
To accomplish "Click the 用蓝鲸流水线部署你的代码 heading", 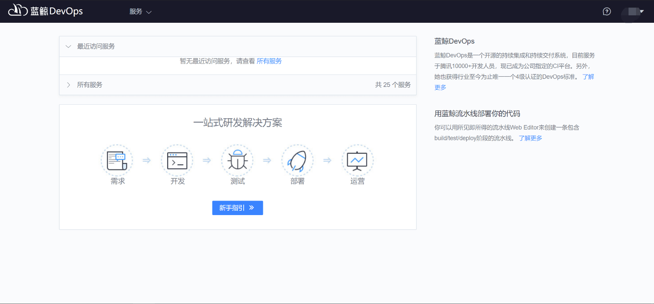I will (x=477, y=113).
